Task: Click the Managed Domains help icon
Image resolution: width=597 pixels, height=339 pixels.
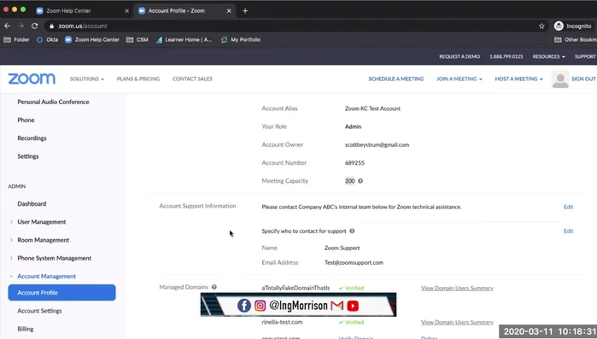Action: tap(214, 287)
